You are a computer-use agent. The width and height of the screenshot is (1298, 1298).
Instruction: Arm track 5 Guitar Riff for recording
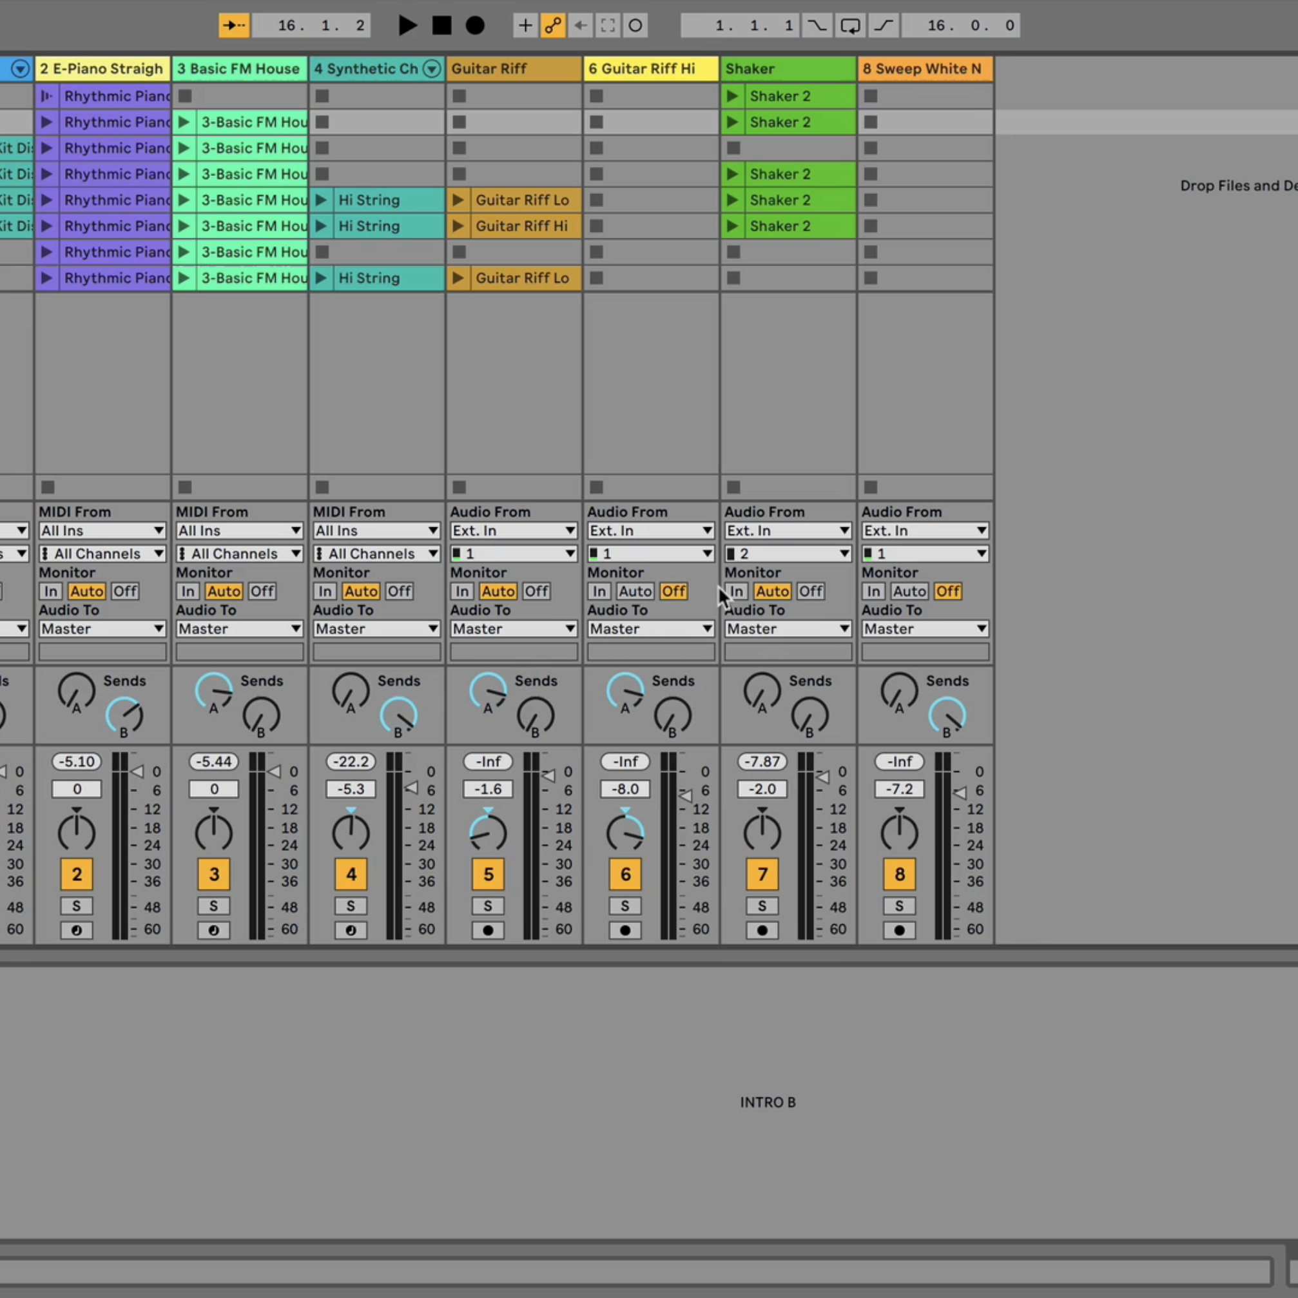tap(488, 930)
